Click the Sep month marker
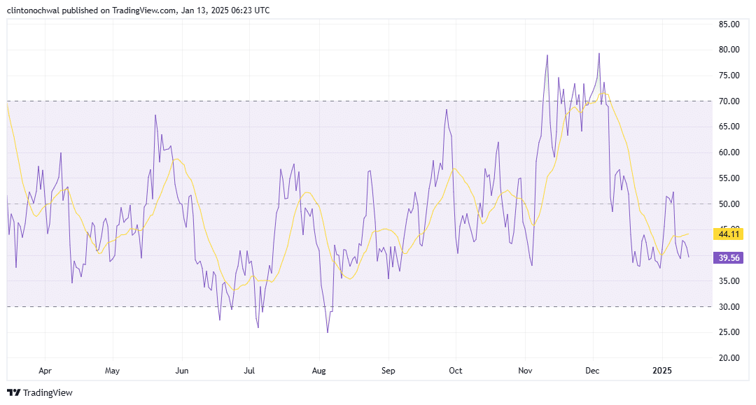Screen dimensions: 756x405 coord(388,369)
